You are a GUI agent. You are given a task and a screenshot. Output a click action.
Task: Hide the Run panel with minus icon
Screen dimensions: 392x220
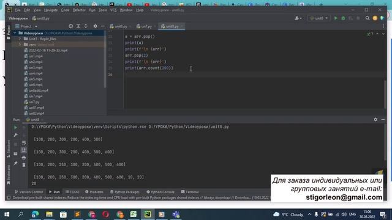tap(383, 120)
